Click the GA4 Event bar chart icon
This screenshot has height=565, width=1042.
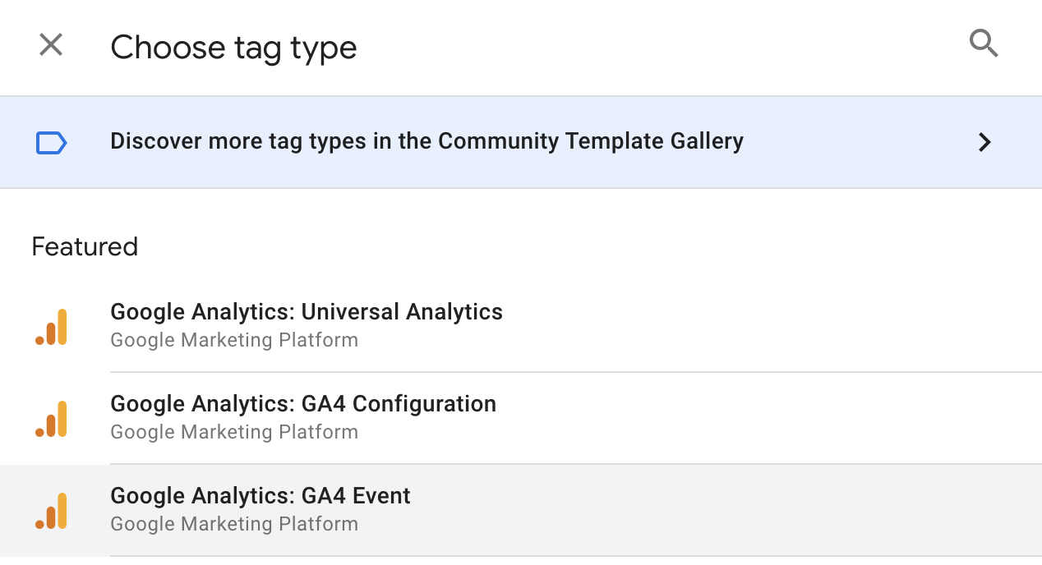[x=51, y=511]
